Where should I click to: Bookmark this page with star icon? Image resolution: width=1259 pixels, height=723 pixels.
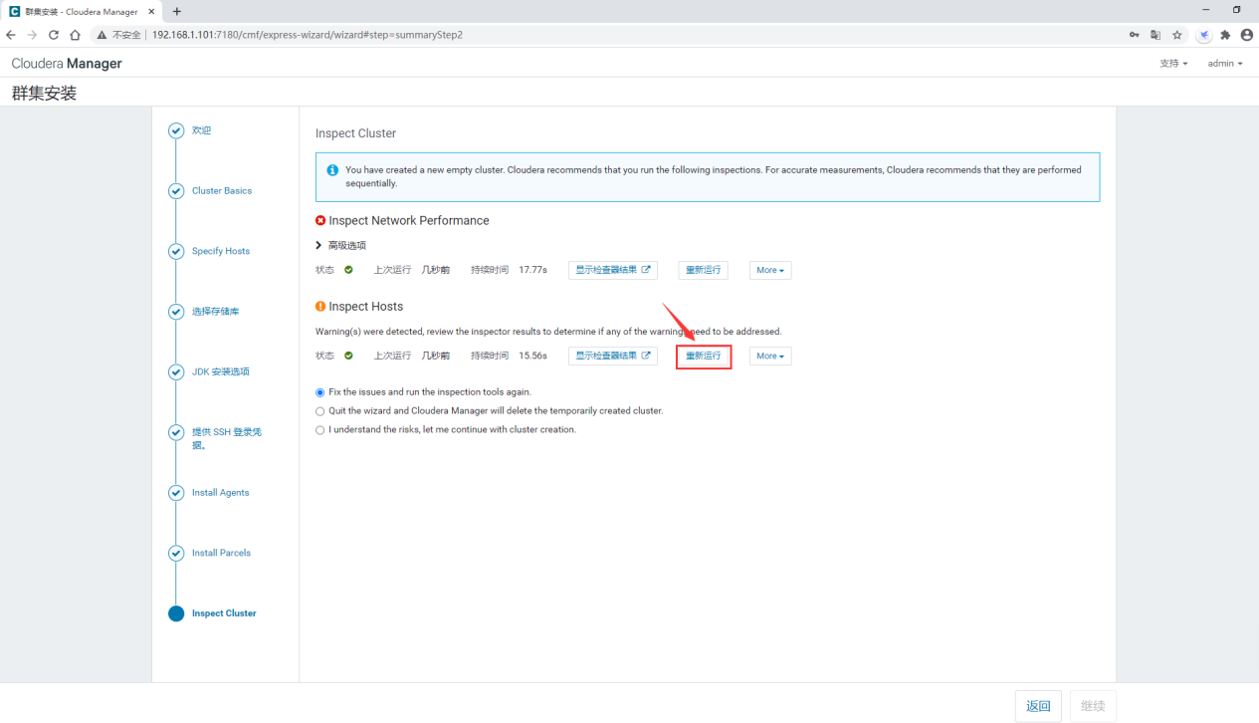pos(1177,35)
